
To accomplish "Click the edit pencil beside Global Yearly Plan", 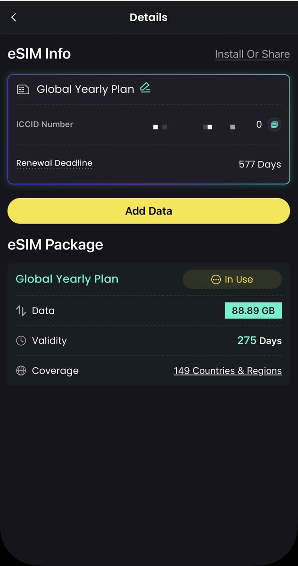I will [145, 88].
